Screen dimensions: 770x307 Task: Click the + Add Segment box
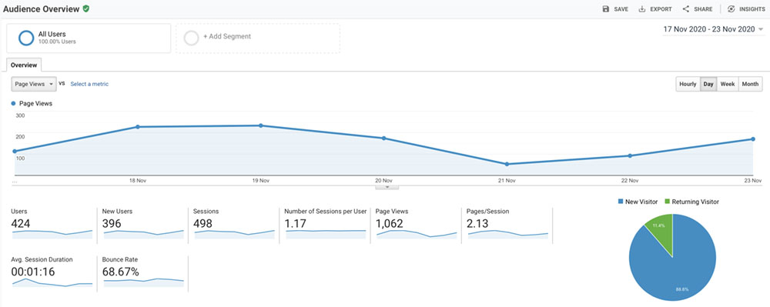258,38
